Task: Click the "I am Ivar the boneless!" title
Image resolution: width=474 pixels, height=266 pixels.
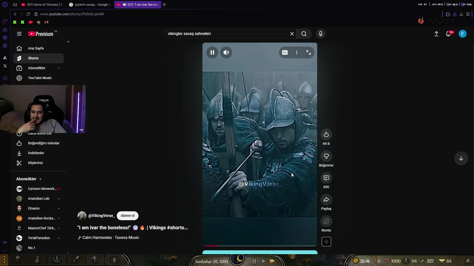Action: 133,228
